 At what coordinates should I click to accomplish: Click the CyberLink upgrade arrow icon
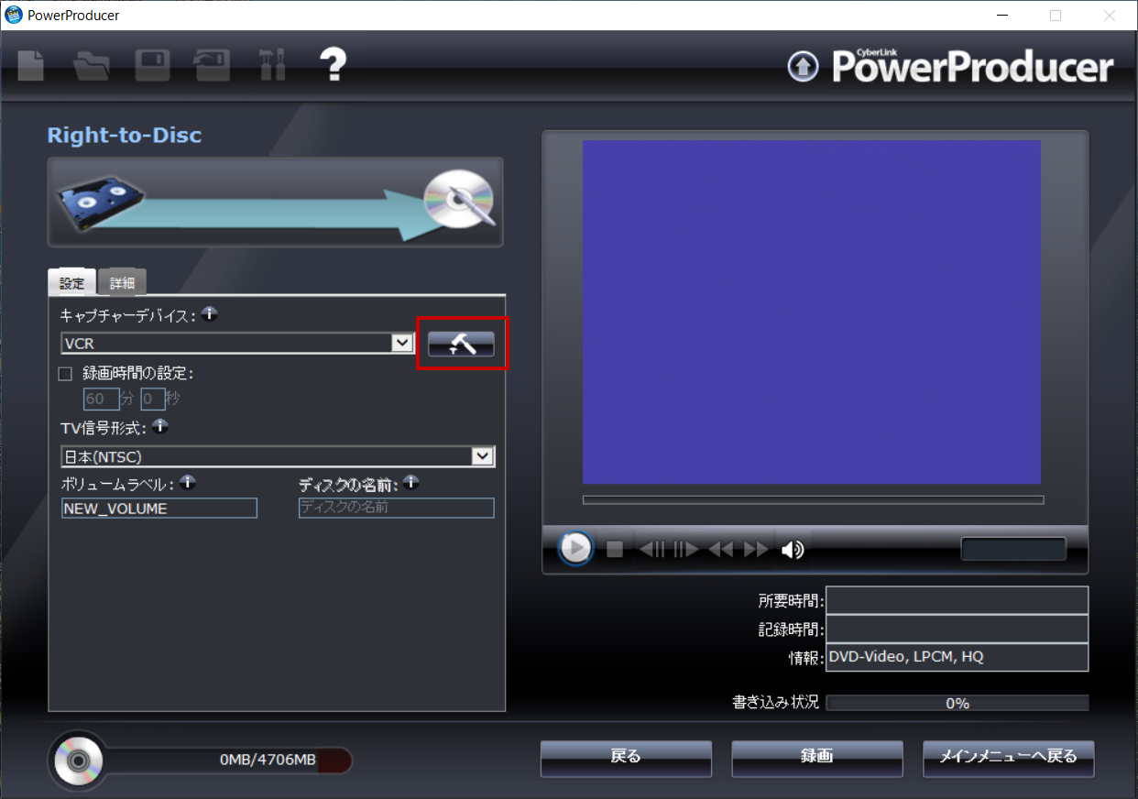(x=804, y=66)
